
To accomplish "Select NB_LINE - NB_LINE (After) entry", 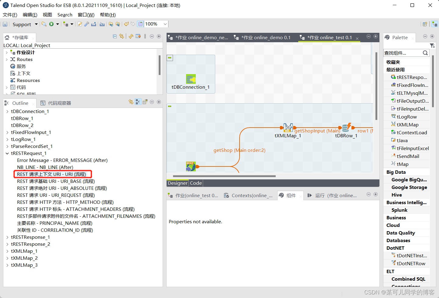I will 45,167.
